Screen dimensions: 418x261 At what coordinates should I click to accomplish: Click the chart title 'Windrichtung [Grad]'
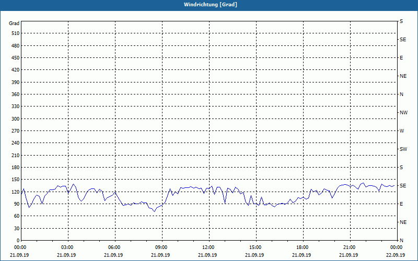click(x=211, y=5)
